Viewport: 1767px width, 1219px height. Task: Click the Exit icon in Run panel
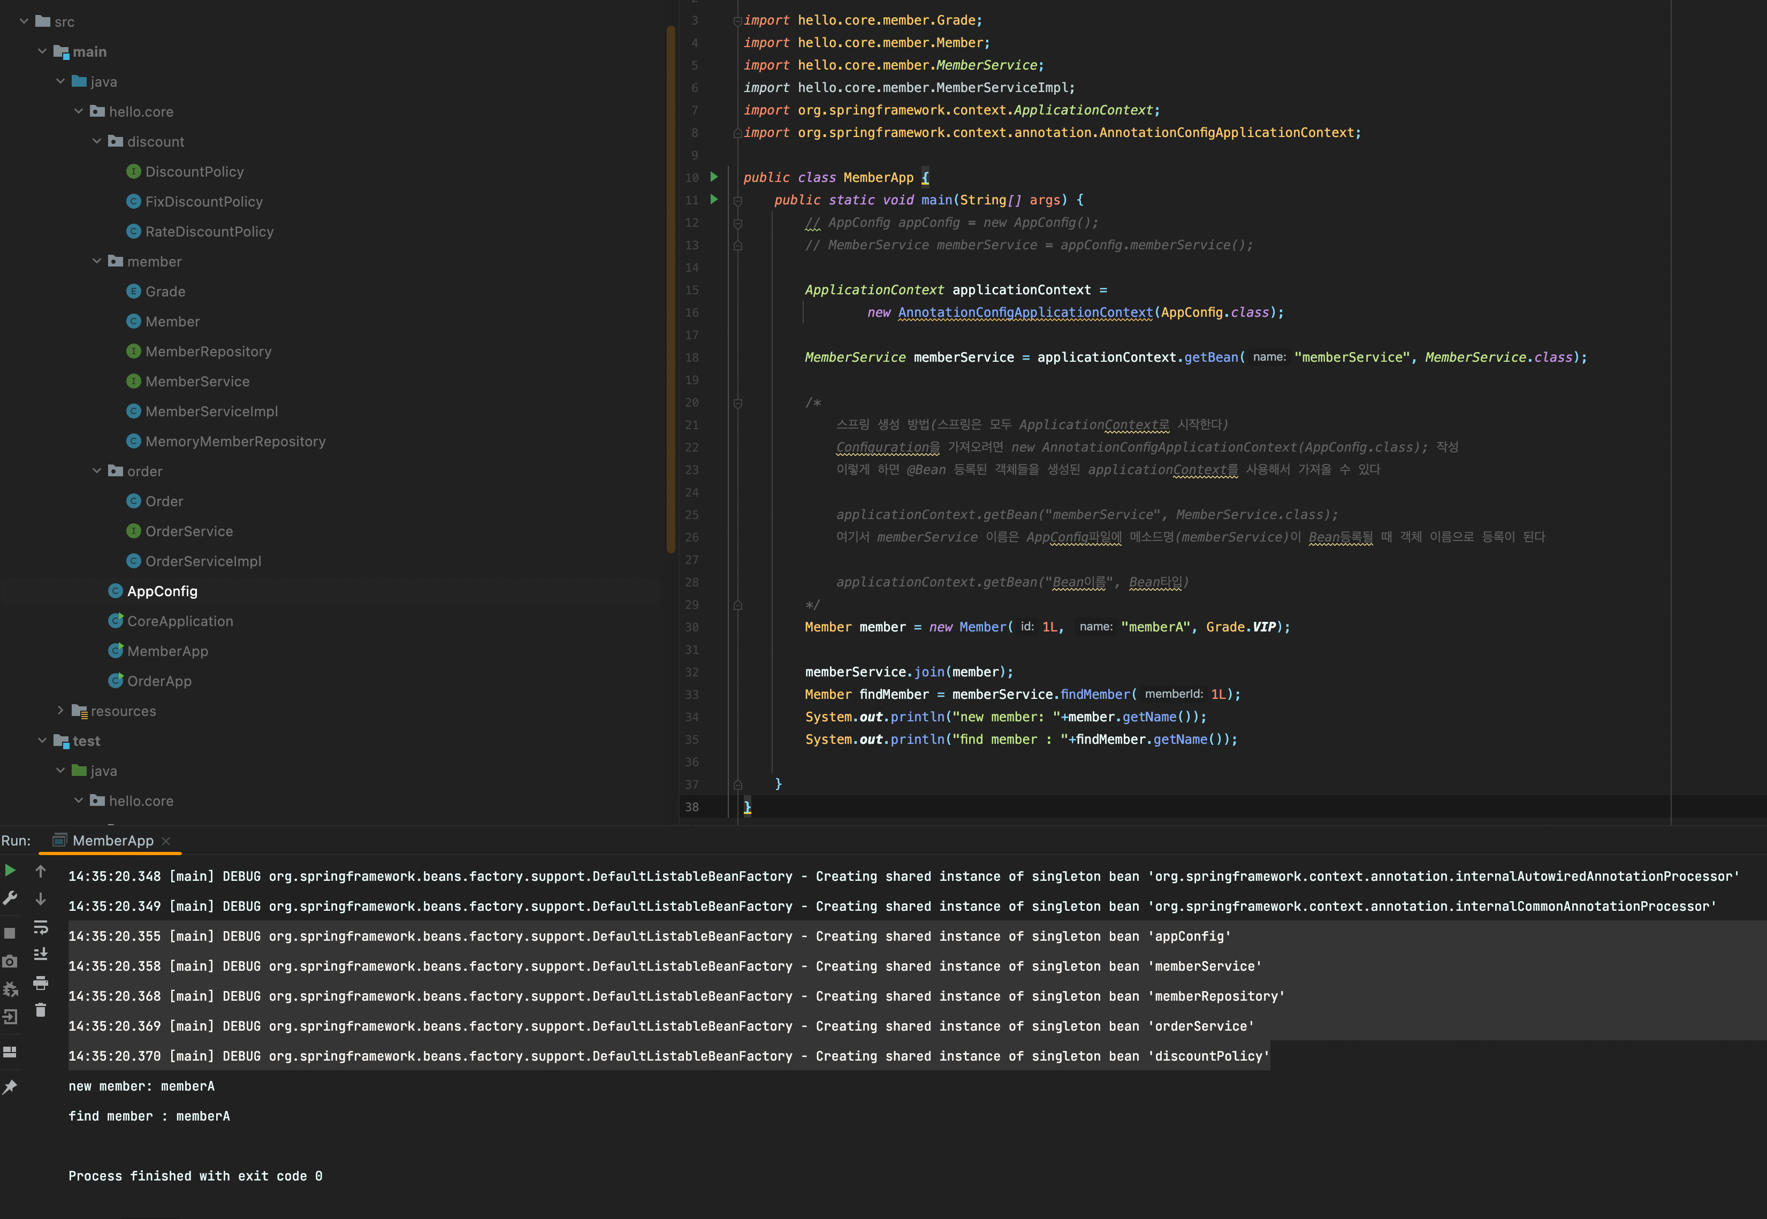tap(10, 1017)
